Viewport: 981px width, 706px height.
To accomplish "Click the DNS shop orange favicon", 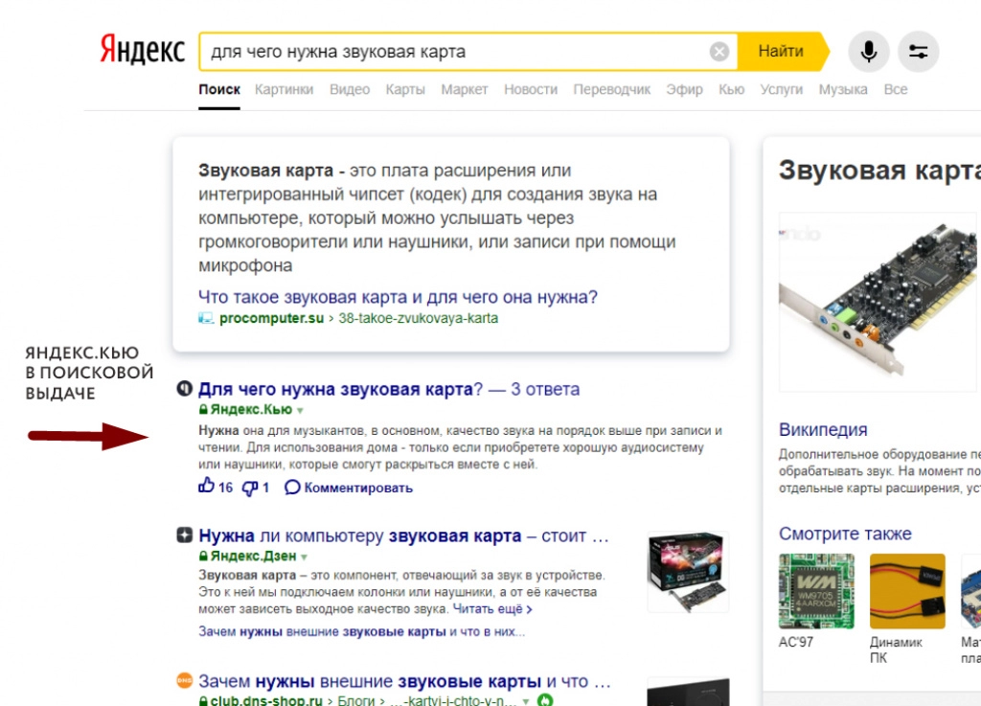I will pos(184,680).
